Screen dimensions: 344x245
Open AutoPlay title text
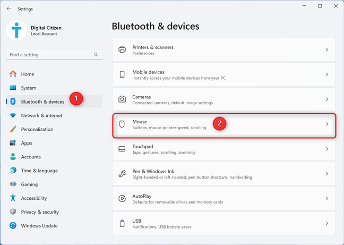[142, 196]
